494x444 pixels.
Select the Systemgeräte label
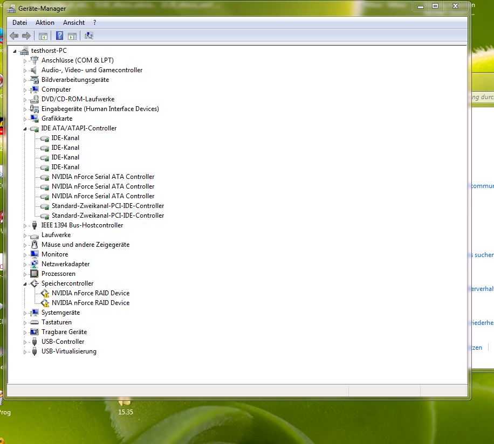[x=61, y=313]
